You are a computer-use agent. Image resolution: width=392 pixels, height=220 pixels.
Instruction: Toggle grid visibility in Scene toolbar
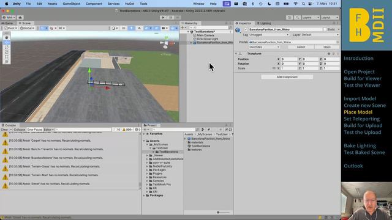coord(43,28)
